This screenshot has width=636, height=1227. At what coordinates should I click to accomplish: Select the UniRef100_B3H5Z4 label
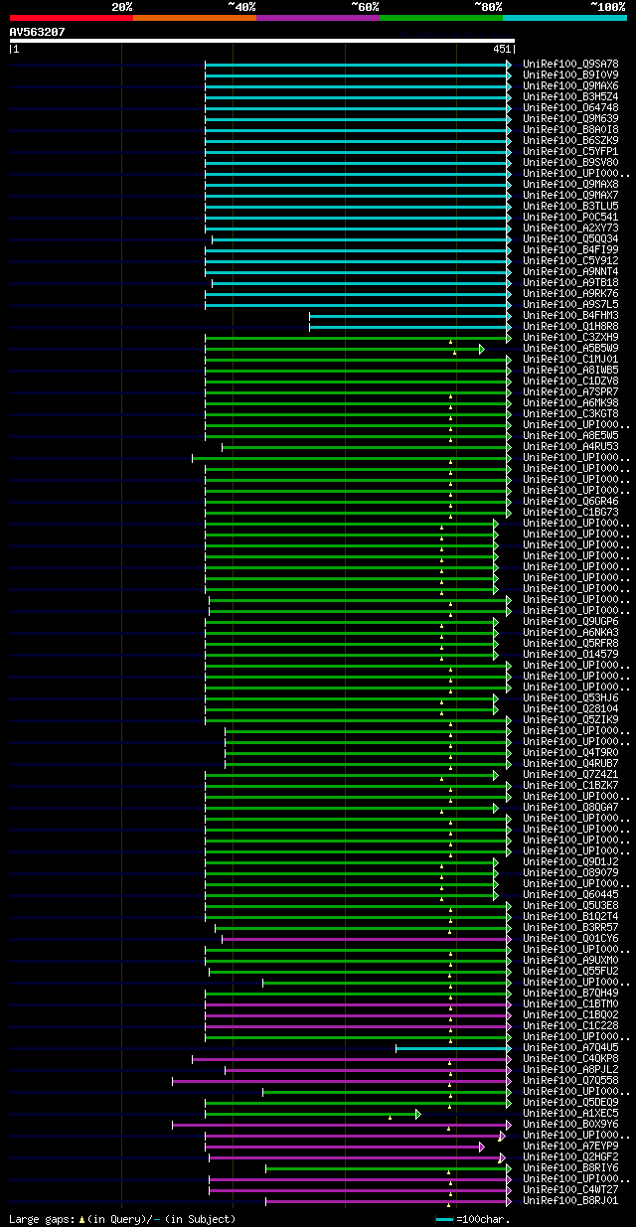pyautogui.click(x=570, y=97)
